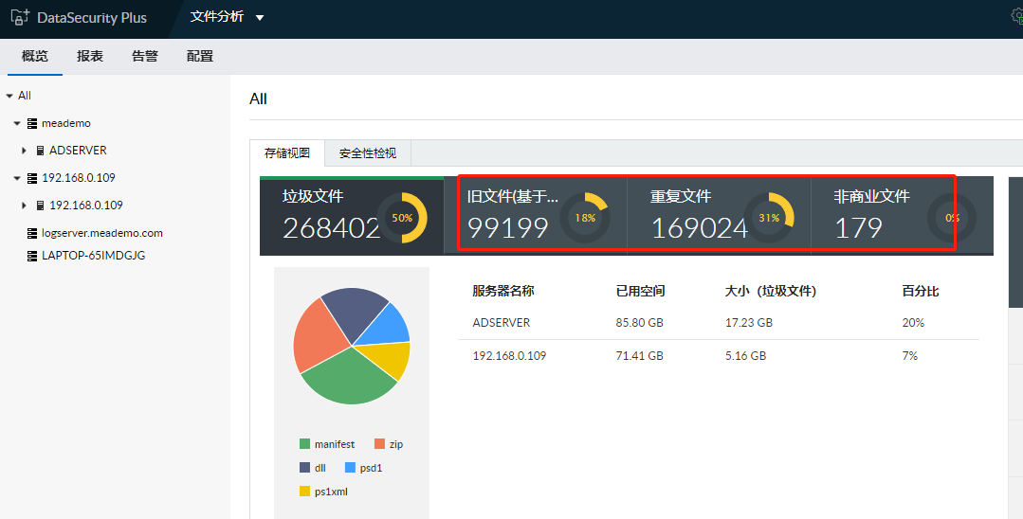Viewport: 1023px width, 519px height.
Task: Click the 50% donut progress ring
Action: (402, 218)
